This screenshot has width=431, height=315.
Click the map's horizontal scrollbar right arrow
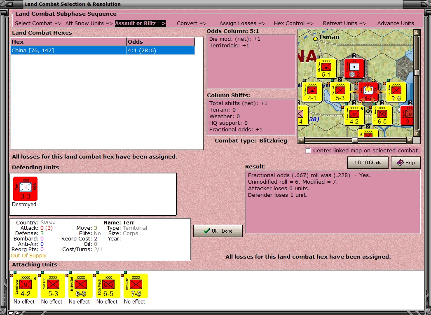coord(410,140)
